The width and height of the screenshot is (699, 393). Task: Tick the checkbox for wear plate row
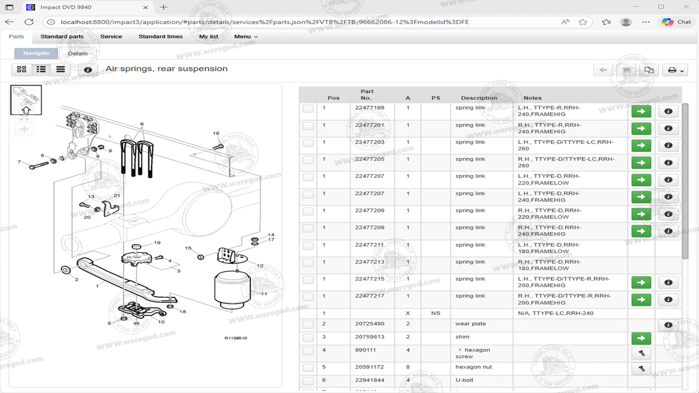tap(308, 325)
